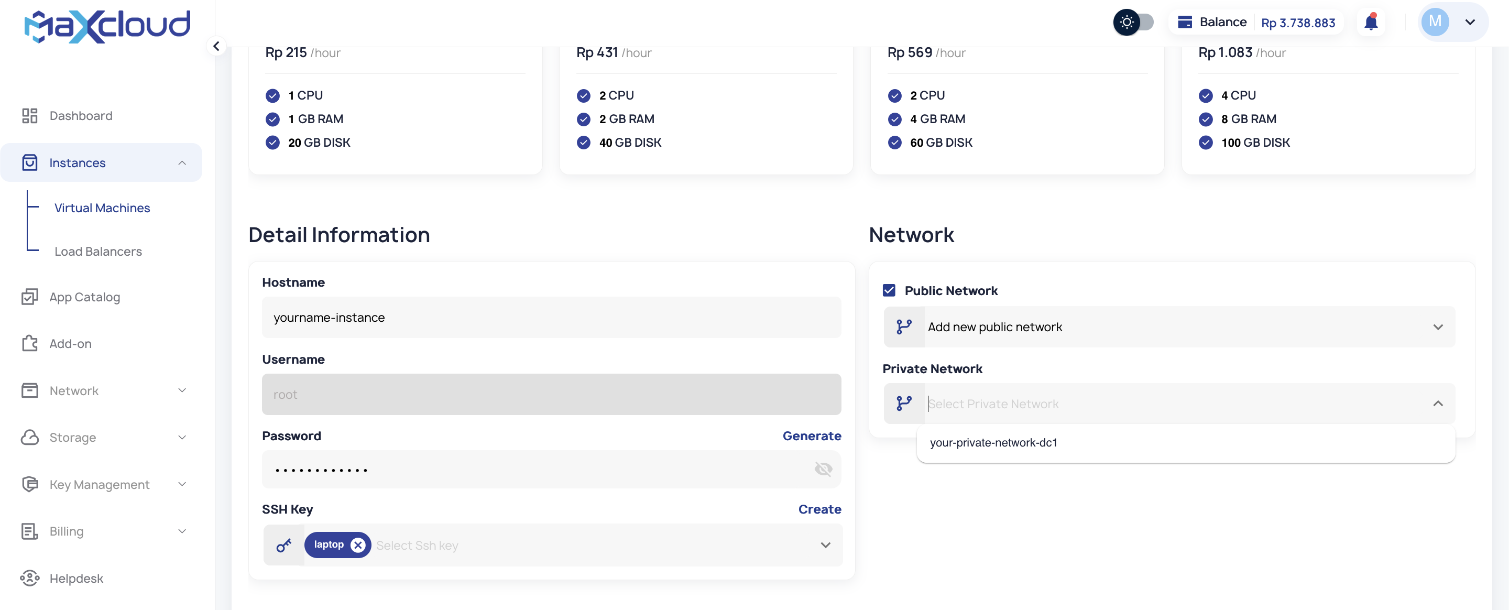Image resolution: width=1509 pixels, height=610 pixels.
Task: Open the Load Balancers submenu item
Action: pyautogui.click(x=98, y=252)
